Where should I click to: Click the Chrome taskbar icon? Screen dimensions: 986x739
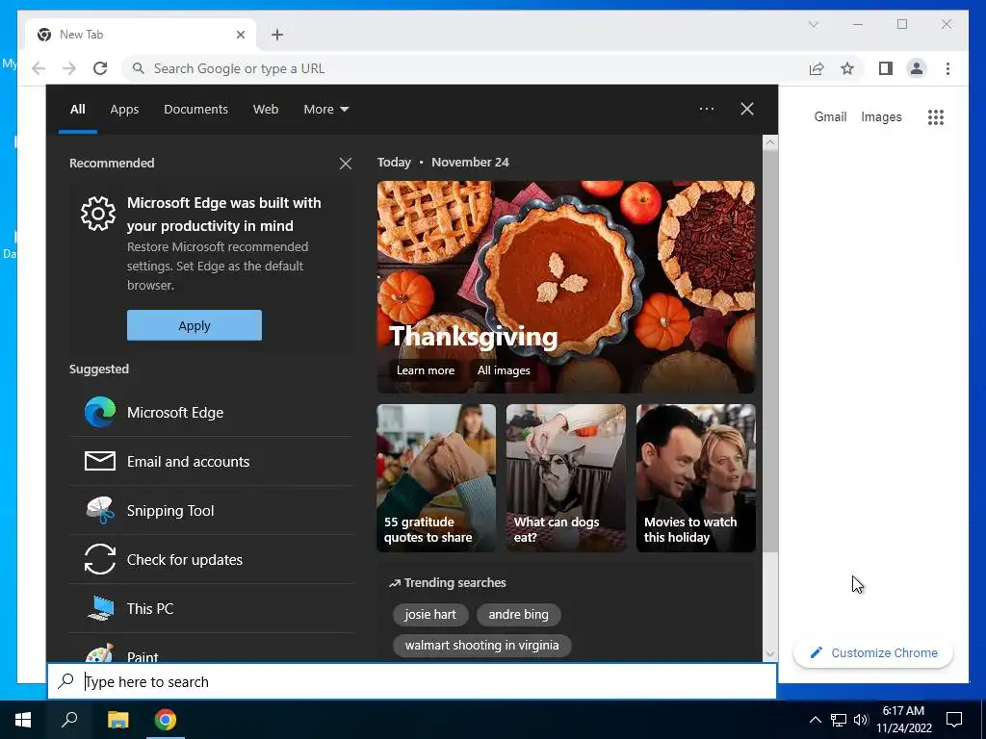pos(166,720)
